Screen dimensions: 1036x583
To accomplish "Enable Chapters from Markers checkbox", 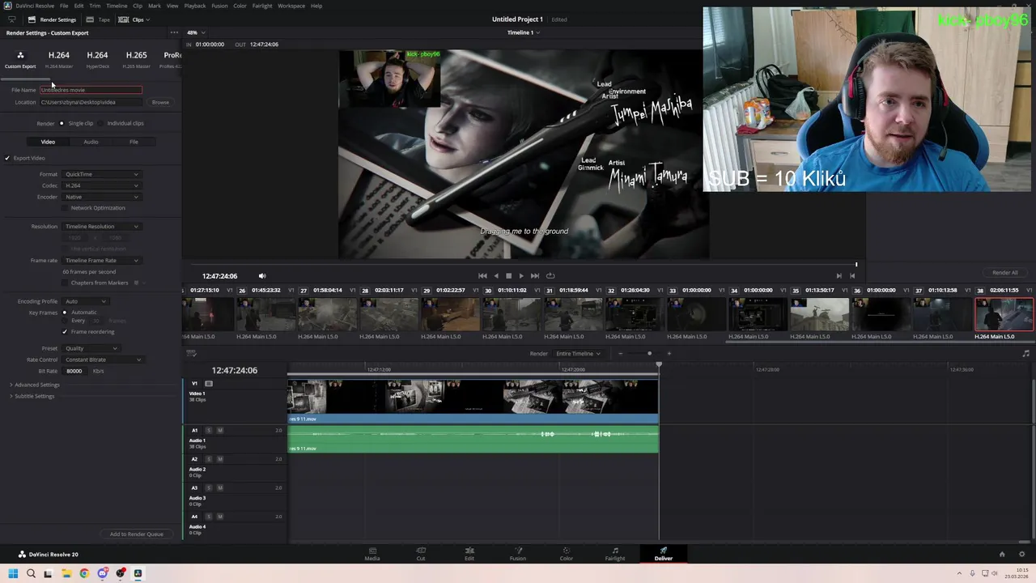I will pyautogui.click(x=66, y=283).
